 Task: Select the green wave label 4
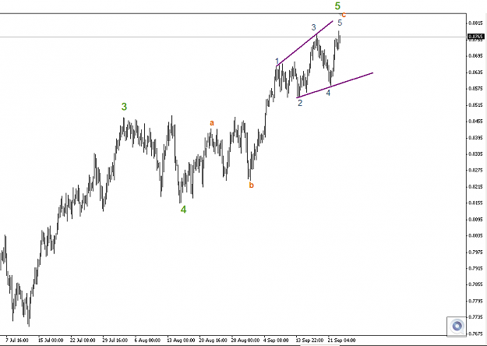coord(184,210)
